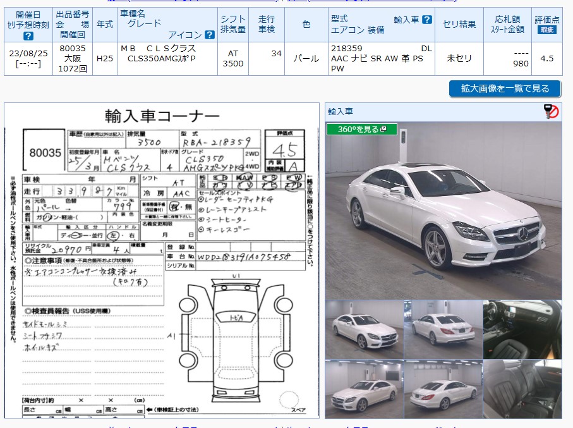Click the start price 980
This screenshot has width=573, height=428.
(x=521, y=64)
